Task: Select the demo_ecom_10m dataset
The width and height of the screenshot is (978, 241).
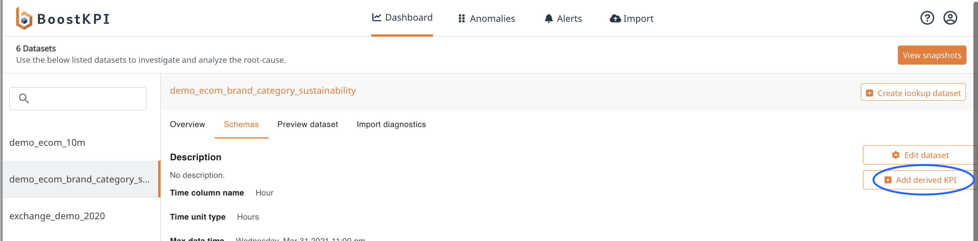Action: (x=48, y=142)
